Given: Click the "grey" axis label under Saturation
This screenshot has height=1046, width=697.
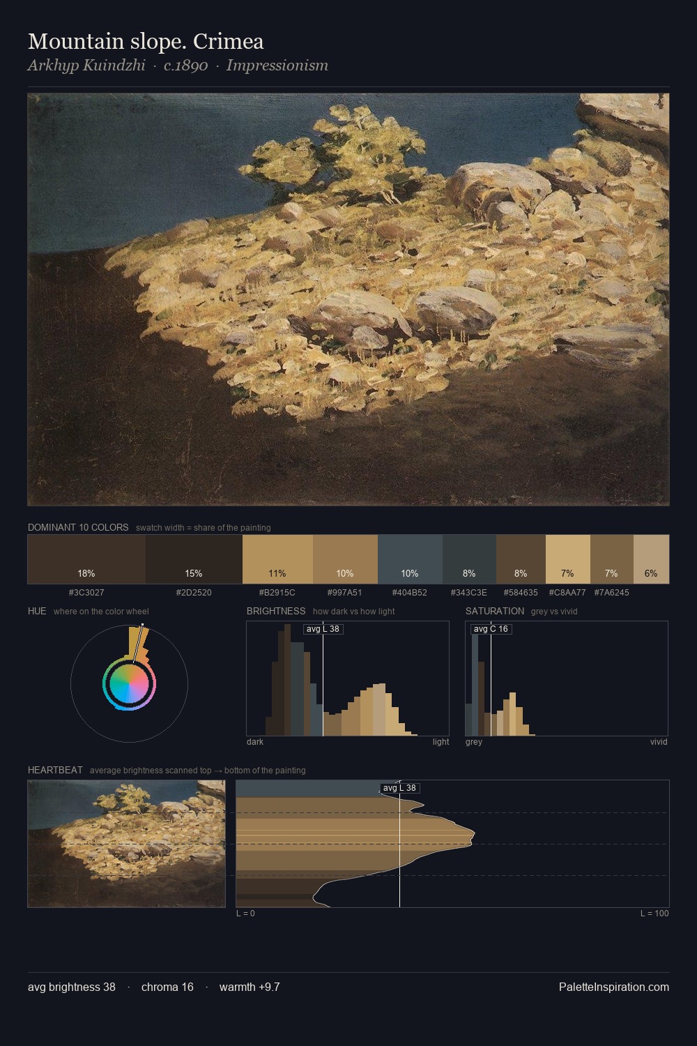Looking at the screenshot, I should click(474, 742).
